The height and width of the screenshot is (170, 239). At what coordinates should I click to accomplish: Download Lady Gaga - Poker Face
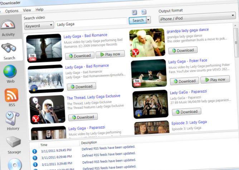tap(185, 81)
